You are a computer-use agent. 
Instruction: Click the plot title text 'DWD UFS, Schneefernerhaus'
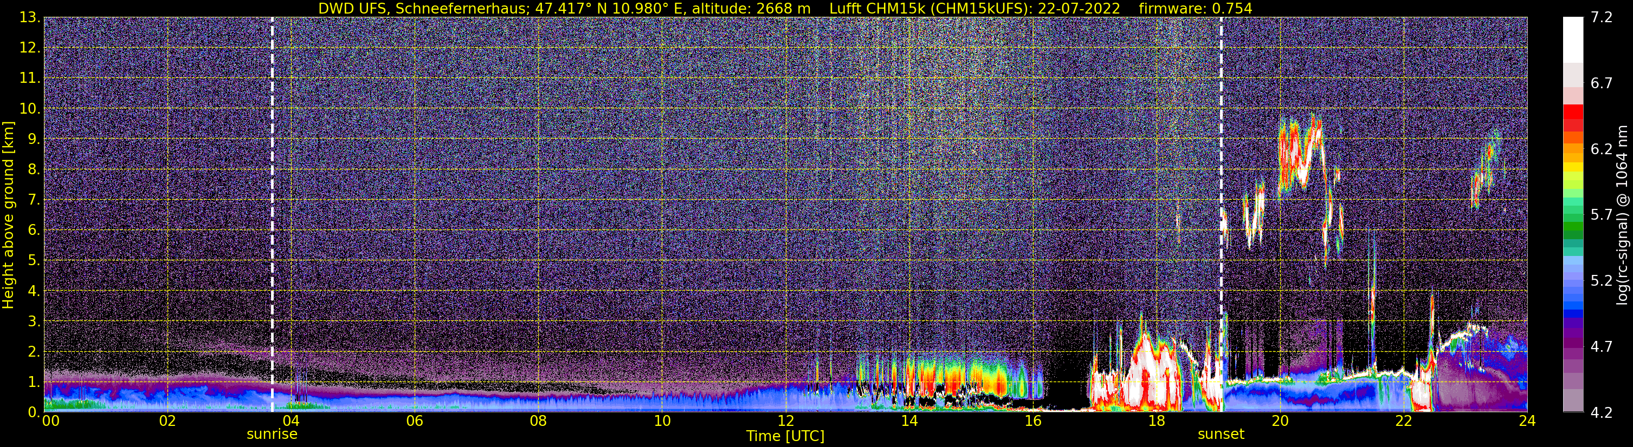[424, 8]
